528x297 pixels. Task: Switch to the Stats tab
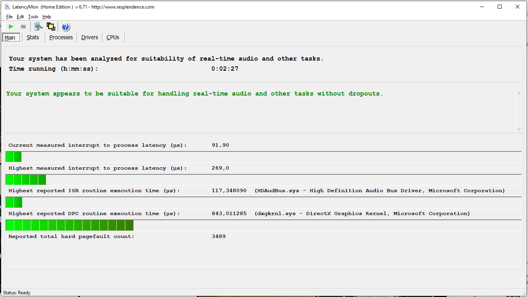[33, 37]
